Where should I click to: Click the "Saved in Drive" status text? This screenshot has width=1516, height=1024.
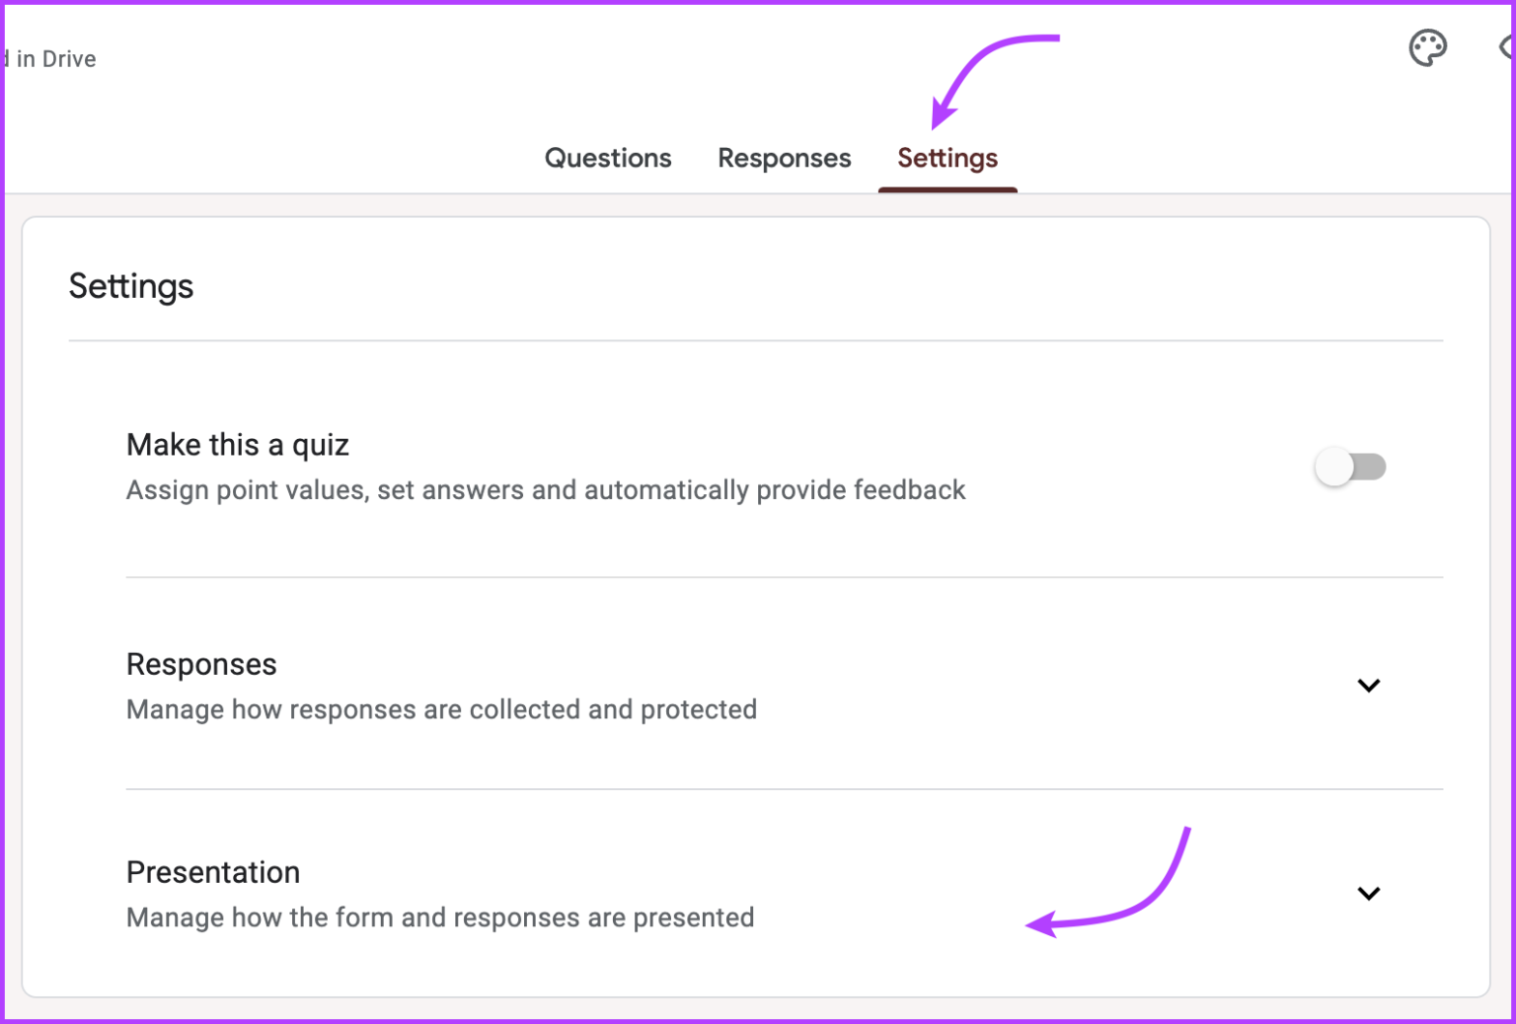(48, 58)
